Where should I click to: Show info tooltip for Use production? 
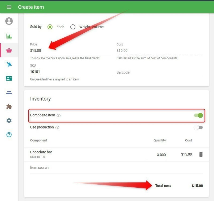[x=57, y=127]
